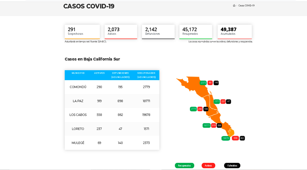Viewport: 307px width, 170px height.
Task: Select the Los Cabos municipality row
Action: click(x=112, y=115)
